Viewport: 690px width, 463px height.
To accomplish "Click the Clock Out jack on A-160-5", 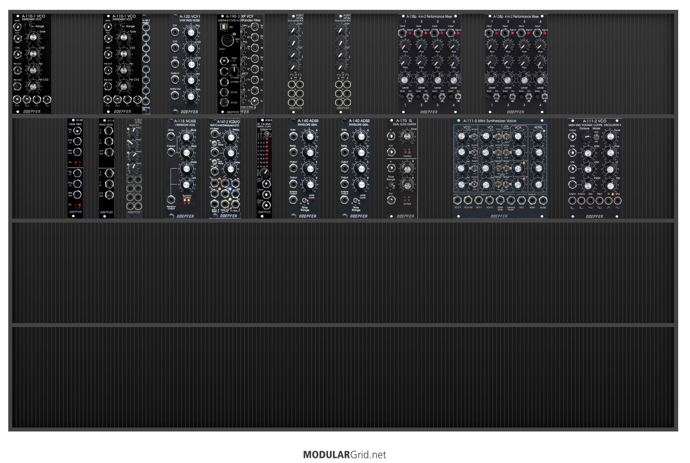I will [267, 205].
